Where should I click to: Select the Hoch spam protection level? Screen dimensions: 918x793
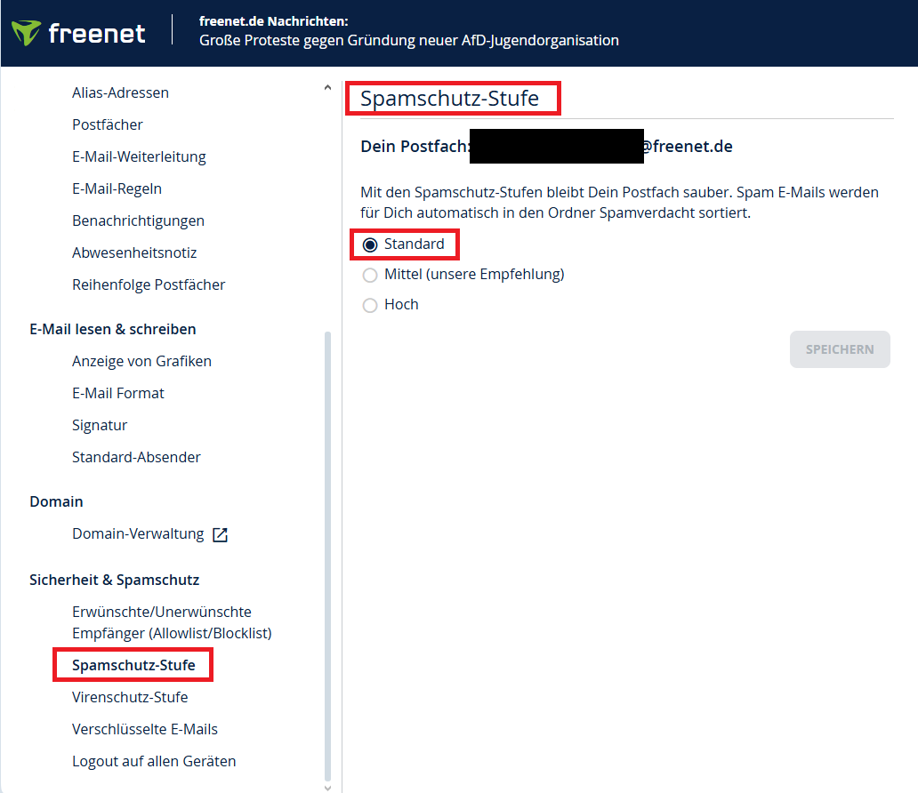click(x=370, y=303)
